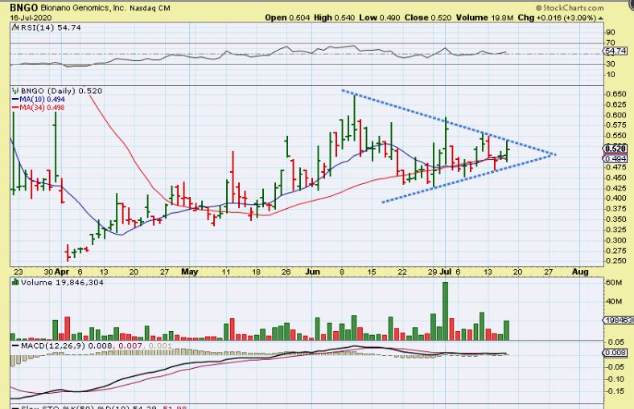
Task: Click the May month label on date axis
Action: (x=190, y=272)
